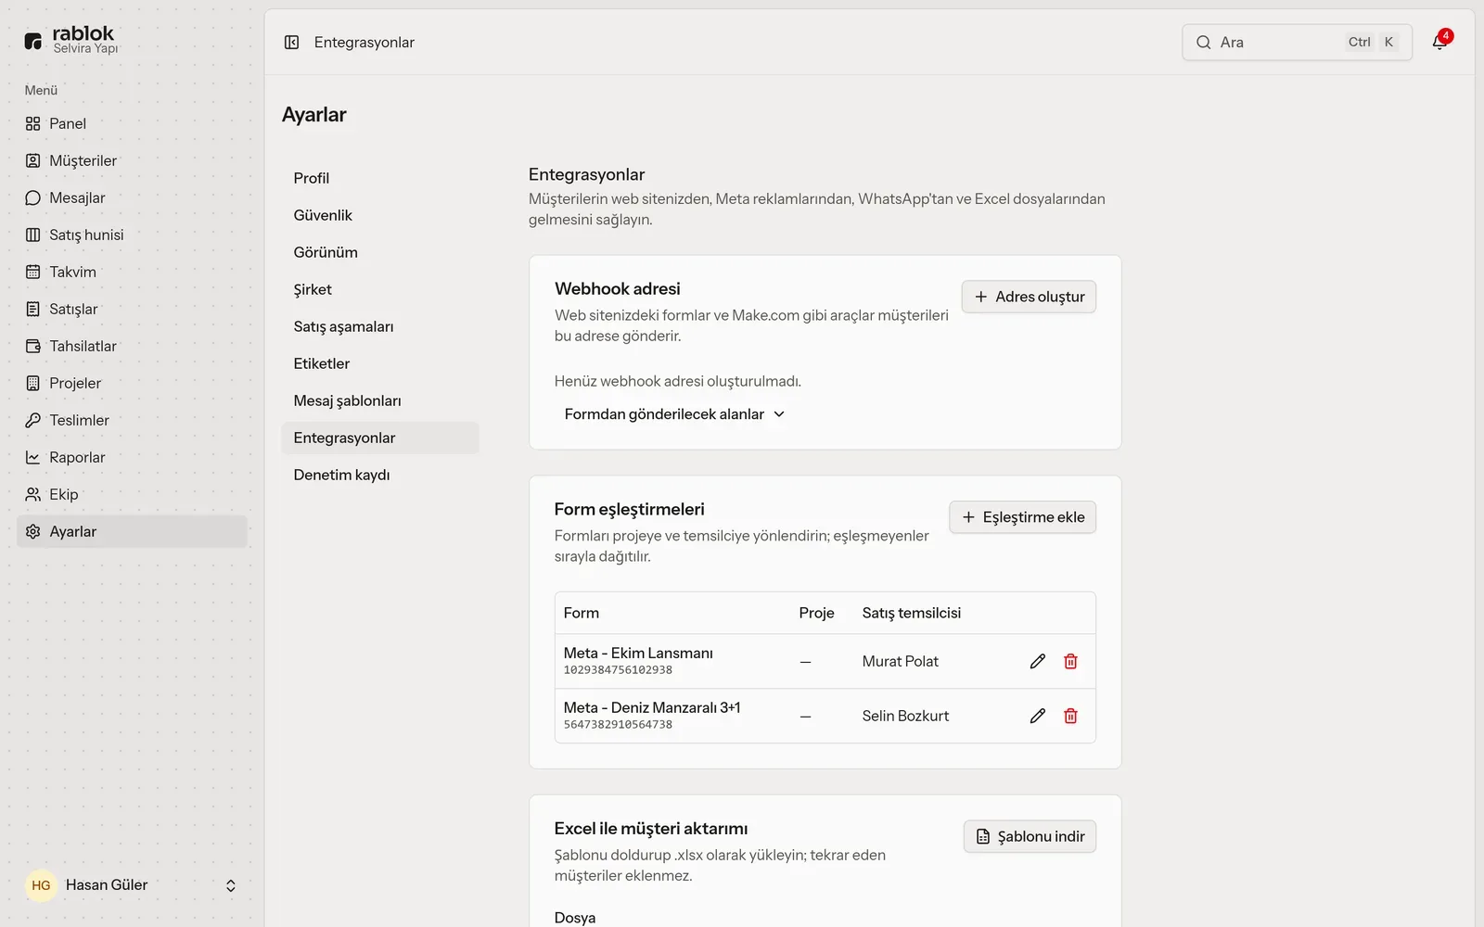The width and height of the screenshot is (1484, 927).
Task: Open Satış aşamaları settings tab
Action: pyautogui.click(x=380, y=326)
